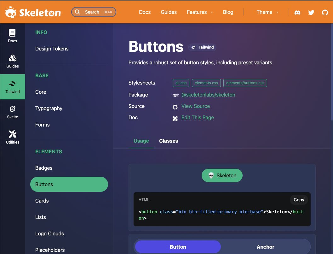Click the Stylesheets label

142,83
